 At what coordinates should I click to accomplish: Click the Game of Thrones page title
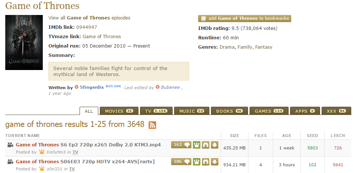(42, 6)
